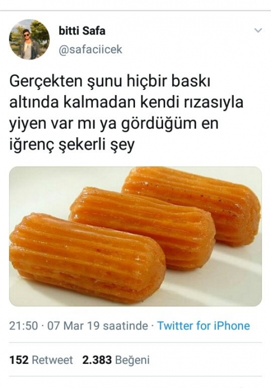Click the tweet line 'iğrenç şekerli şey'
Screen dimensions: 271x388
(72, 145)
